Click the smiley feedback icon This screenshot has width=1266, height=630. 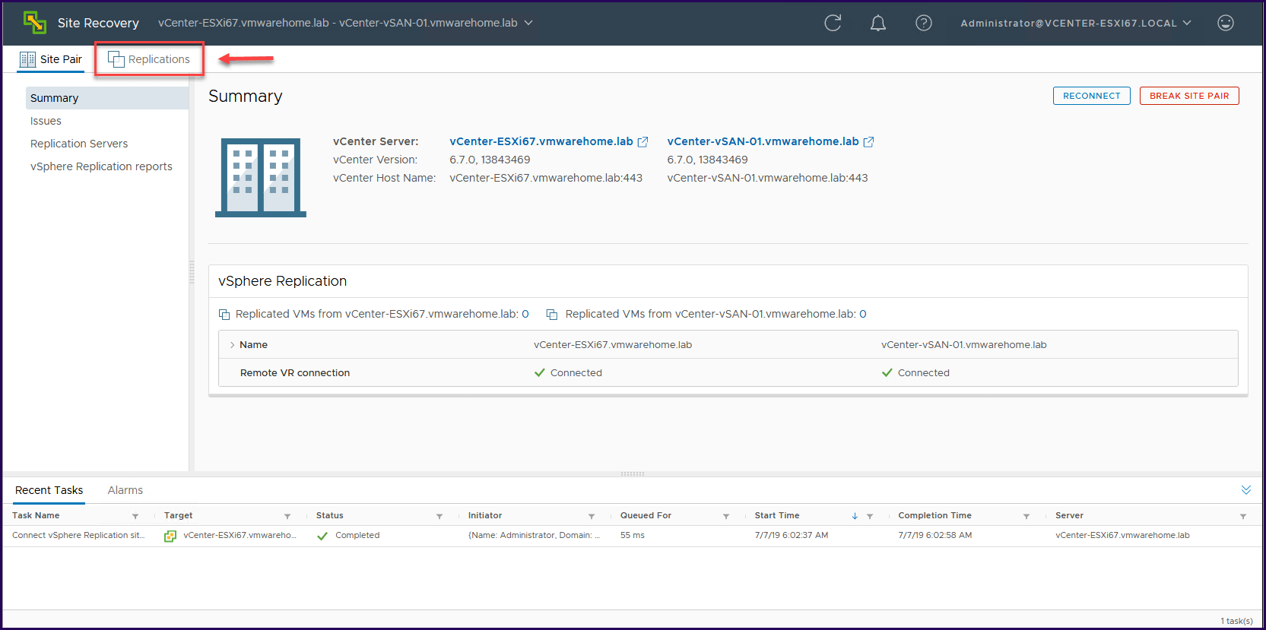(x=1226, y=23)
